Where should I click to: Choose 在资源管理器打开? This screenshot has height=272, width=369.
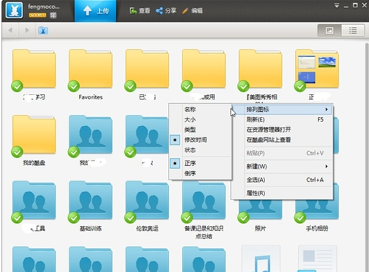pyautogui.click(x=282, y=130)
